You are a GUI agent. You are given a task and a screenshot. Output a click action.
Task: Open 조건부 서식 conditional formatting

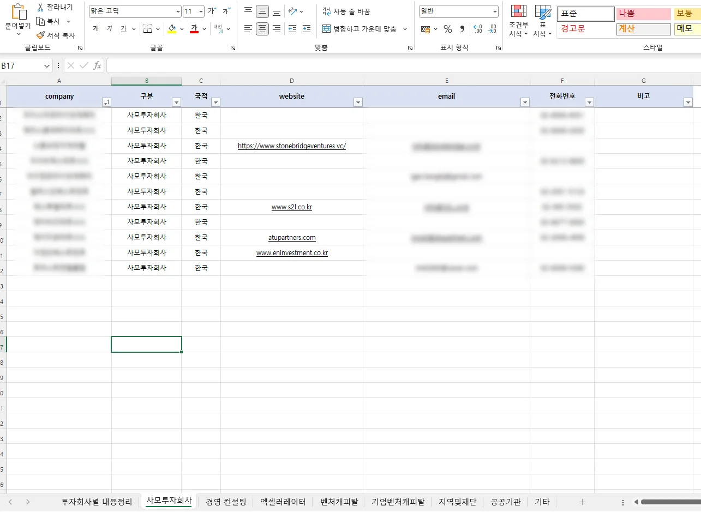[518, 21]
